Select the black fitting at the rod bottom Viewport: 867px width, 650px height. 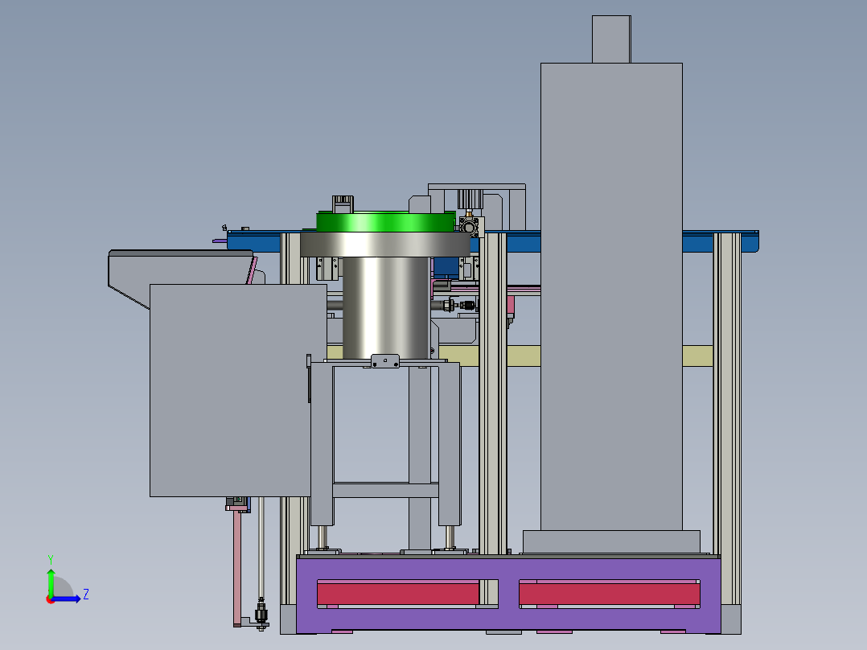pyautogui.click(x=261, y=614)
